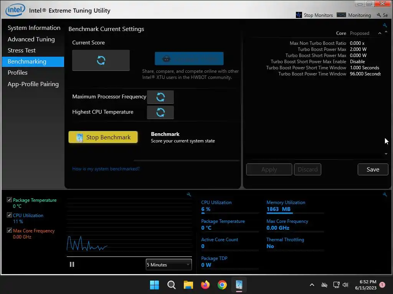Click the Intel logo
Screen dimensions: 393x294
point(15,10)
